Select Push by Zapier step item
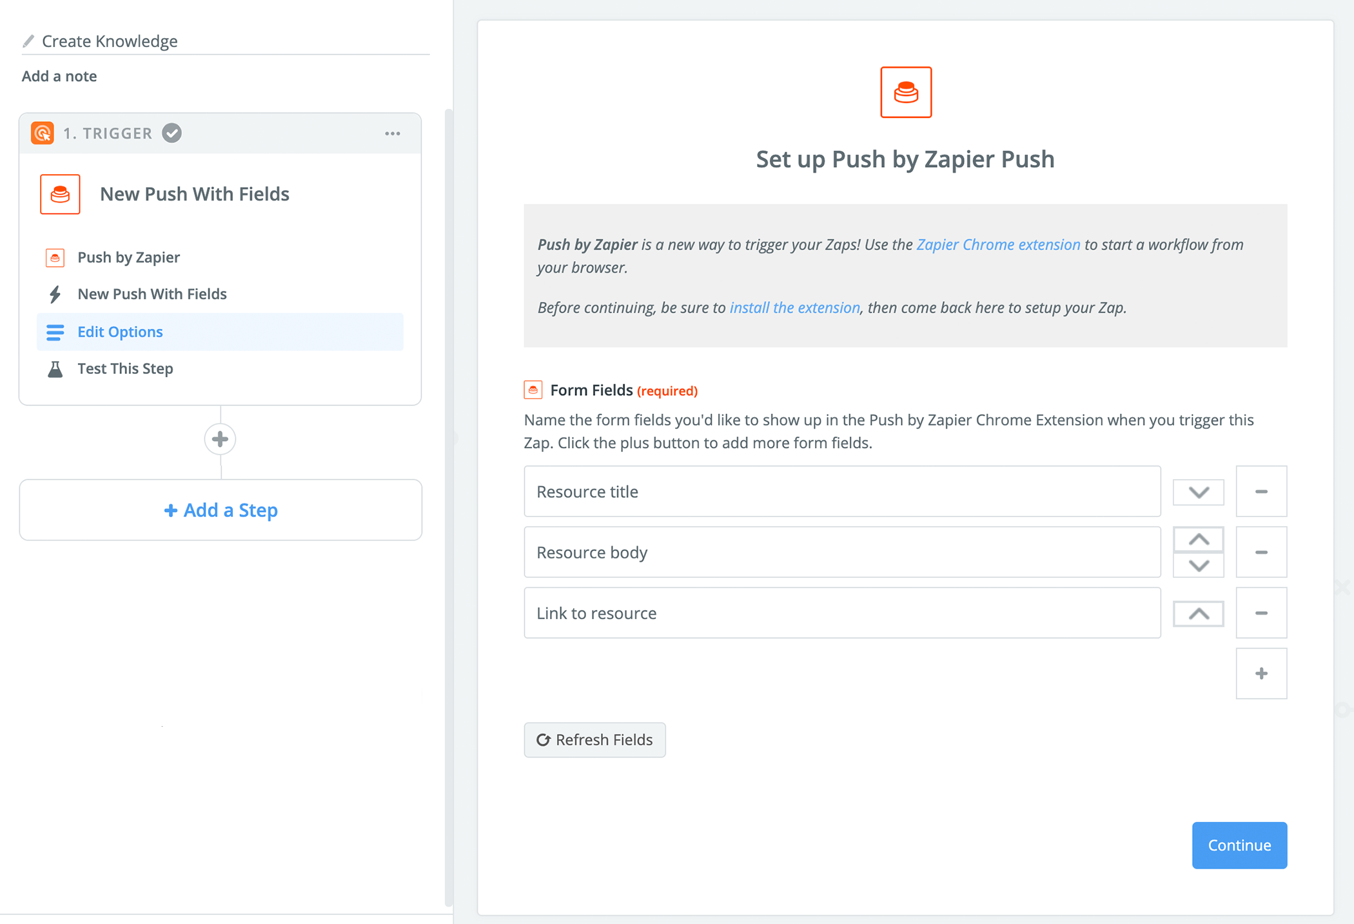1354x924 pixels. click(220, 257)
